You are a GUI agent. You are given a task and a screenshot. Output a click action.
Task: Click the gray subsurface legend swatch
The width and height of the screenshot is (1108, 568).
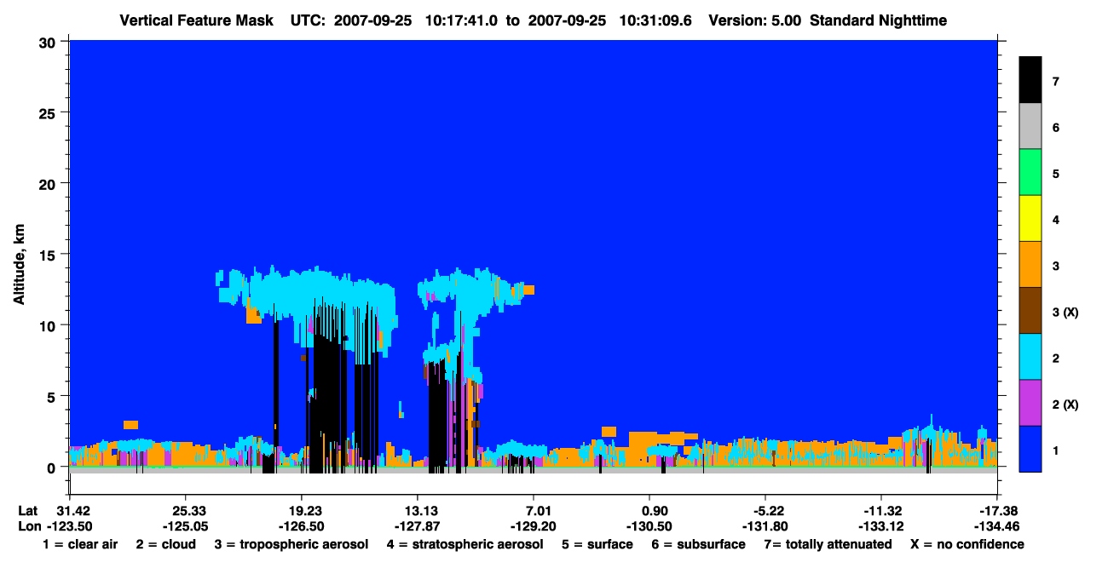pos(1030,126)
